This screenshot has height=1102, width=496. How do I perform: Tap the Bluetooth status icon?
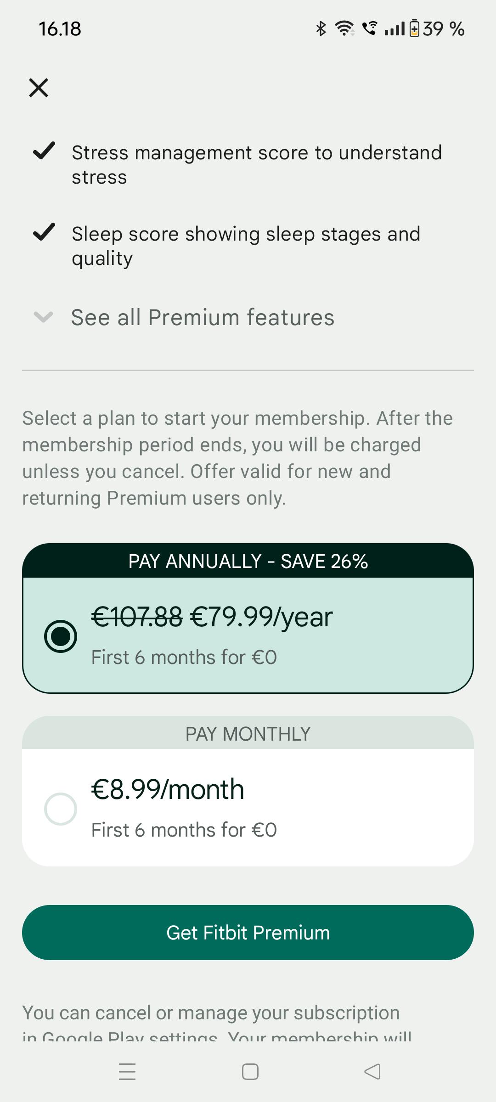[x=321, y=28]
